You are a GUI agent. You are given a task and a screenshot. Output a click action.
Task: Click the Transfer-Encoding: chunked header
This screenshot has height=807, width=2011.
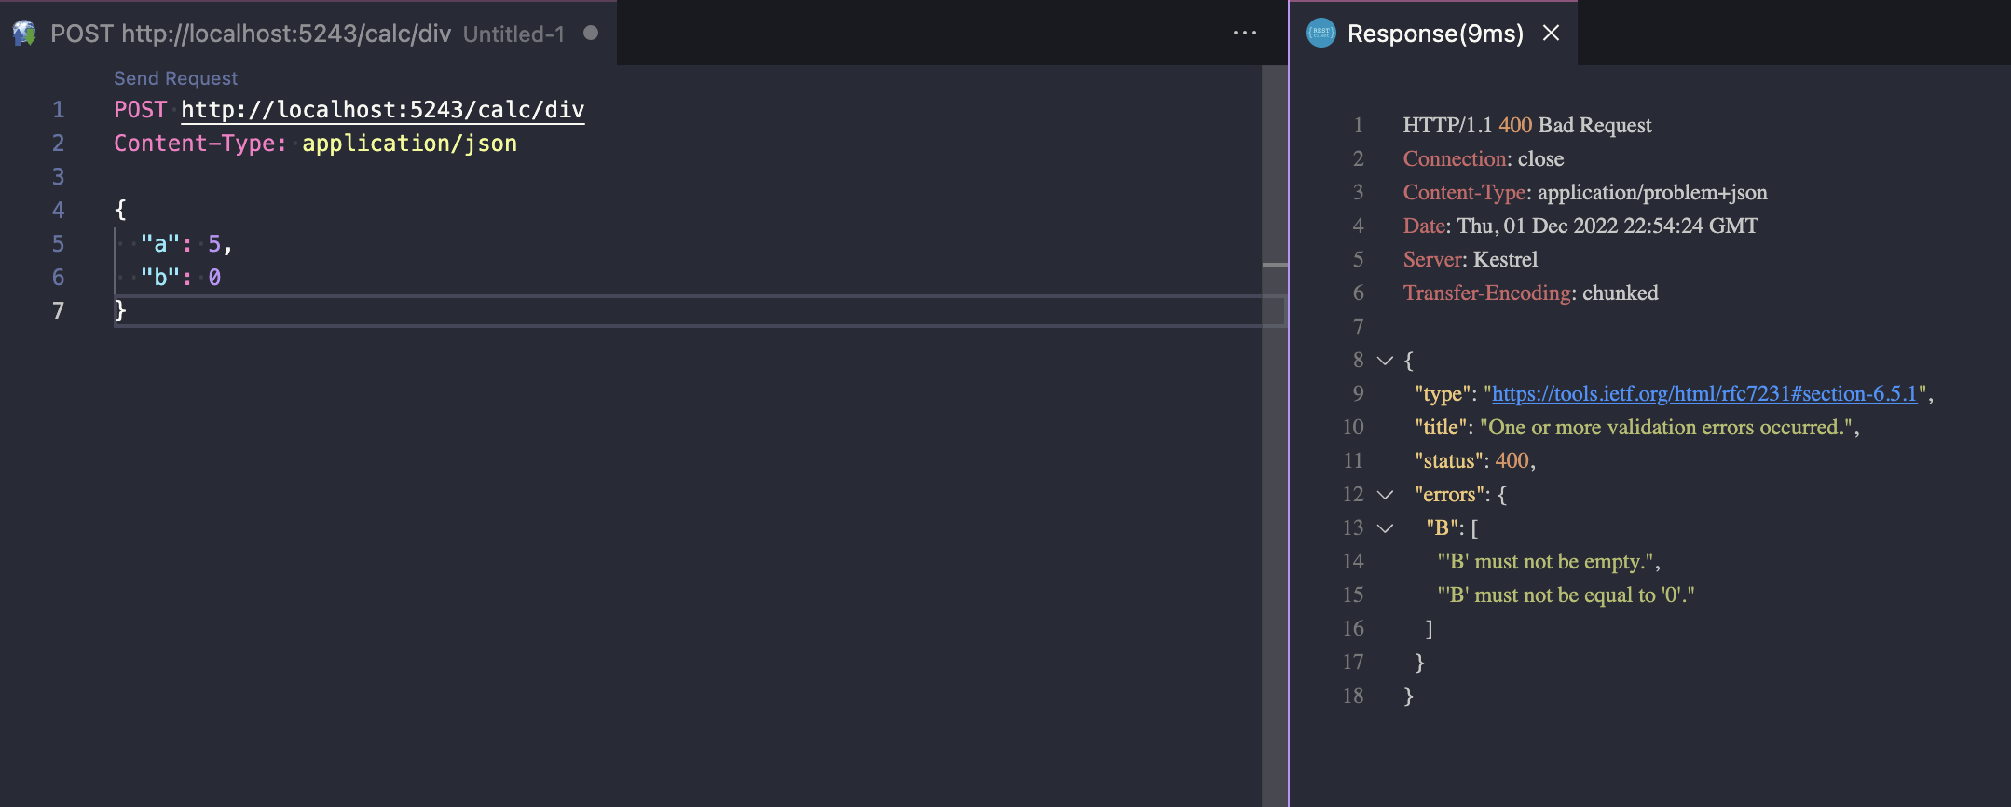[x=1531, y=293]
